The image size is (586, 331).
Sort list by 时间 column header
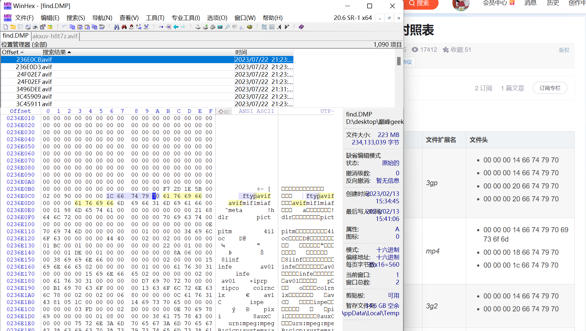pos(264,52)
